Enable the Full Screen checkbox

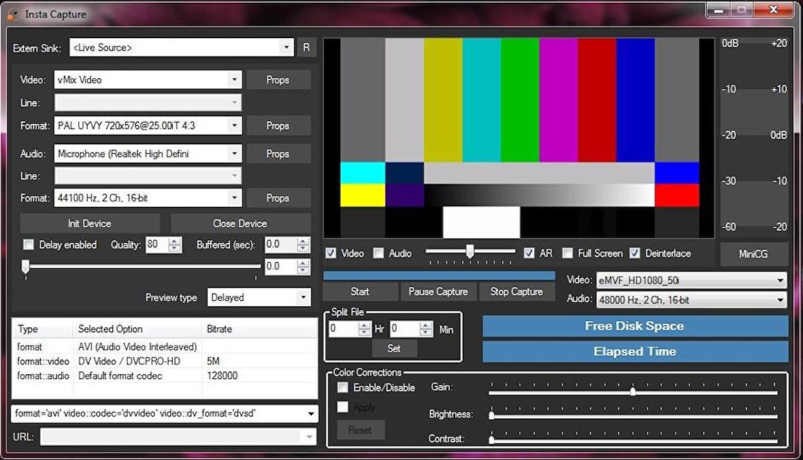(568, 253)
